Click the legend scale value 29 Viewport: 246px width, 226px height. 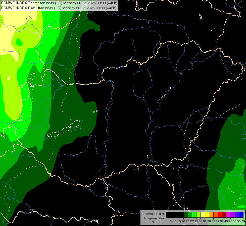coord(196,221)
